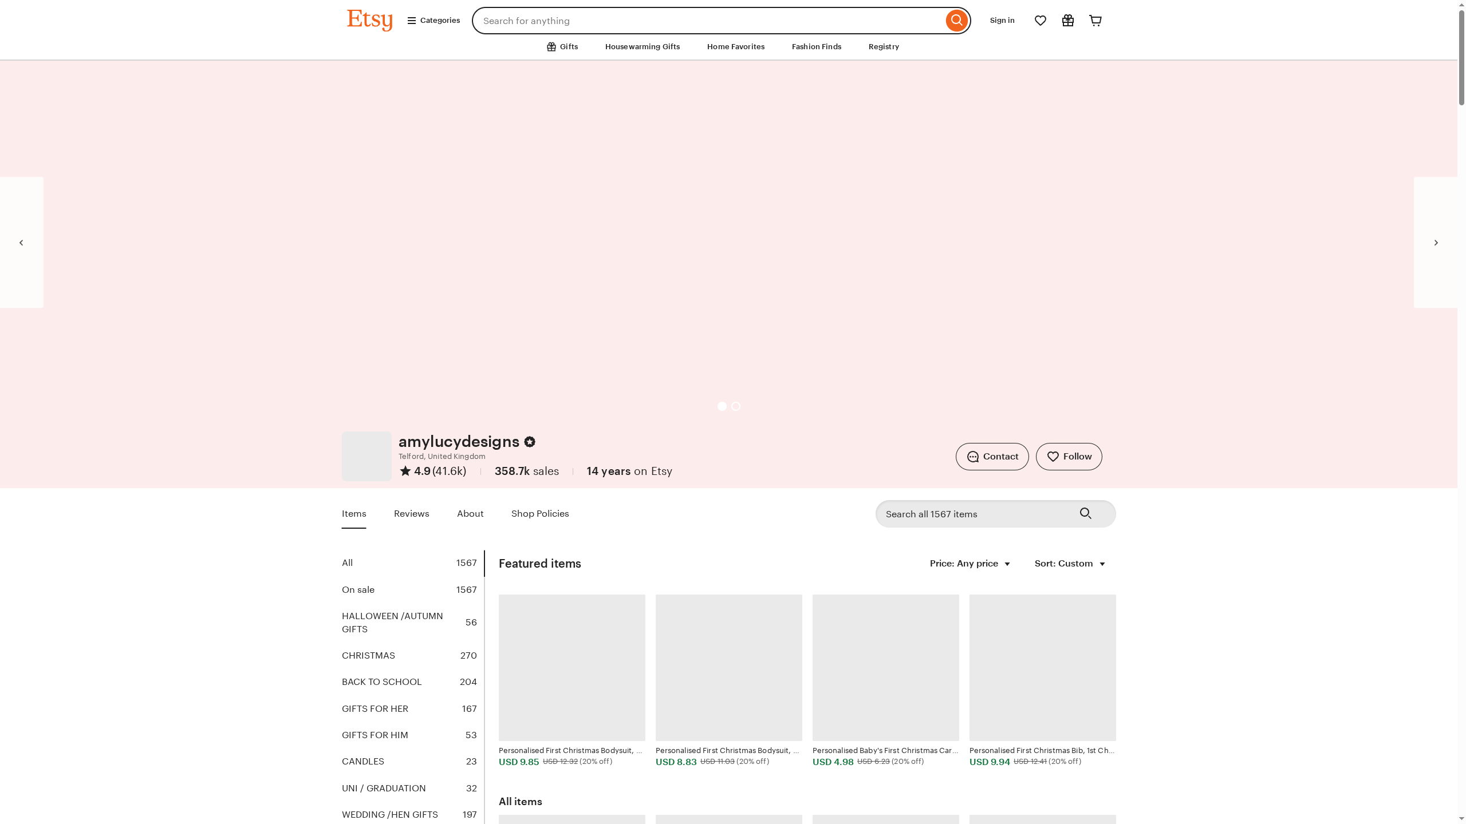Open the Personalised First Christmas Bib listing
This screenshot has width=1466, height=824.
click(1042, 668)
